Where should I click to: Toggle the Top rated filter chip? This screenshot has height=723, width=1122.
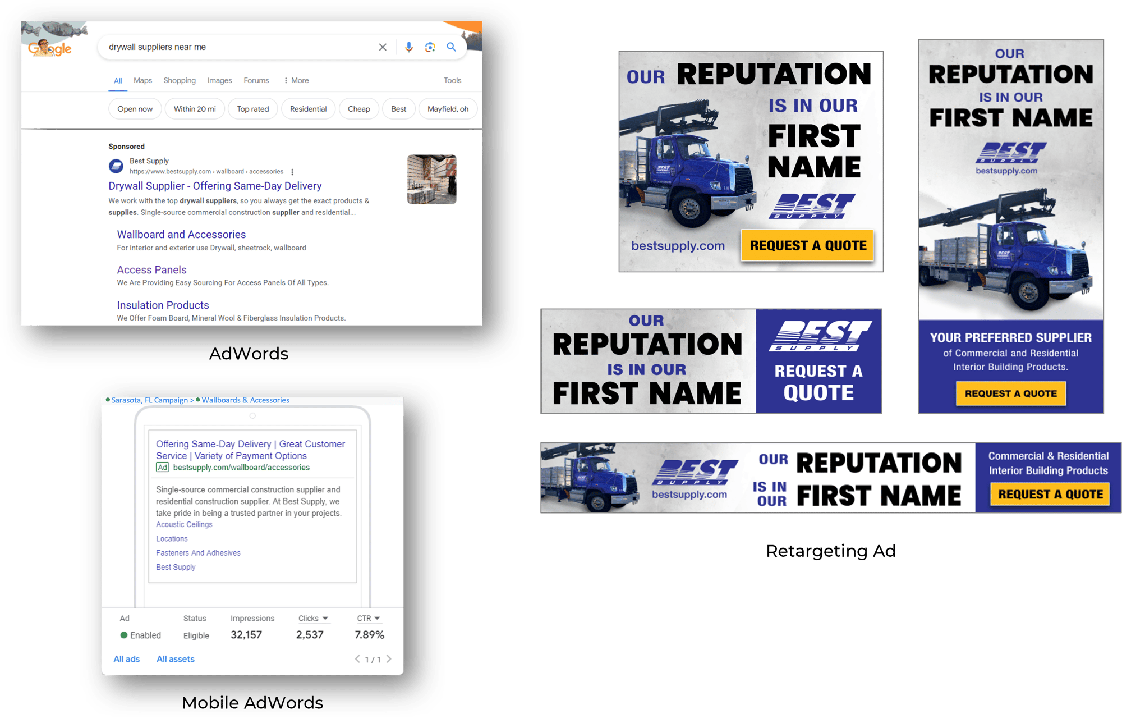(251, 109)
